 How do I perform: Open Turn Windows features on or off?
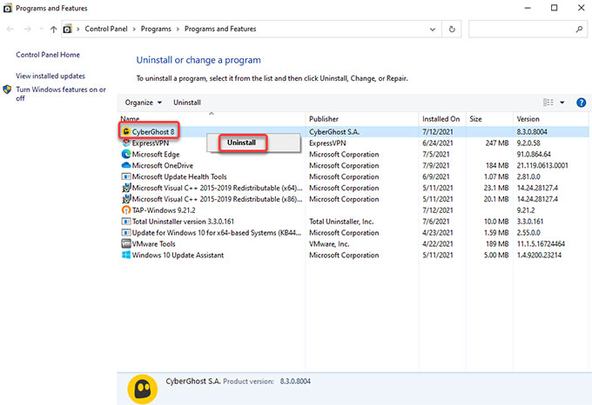(61, 94)
